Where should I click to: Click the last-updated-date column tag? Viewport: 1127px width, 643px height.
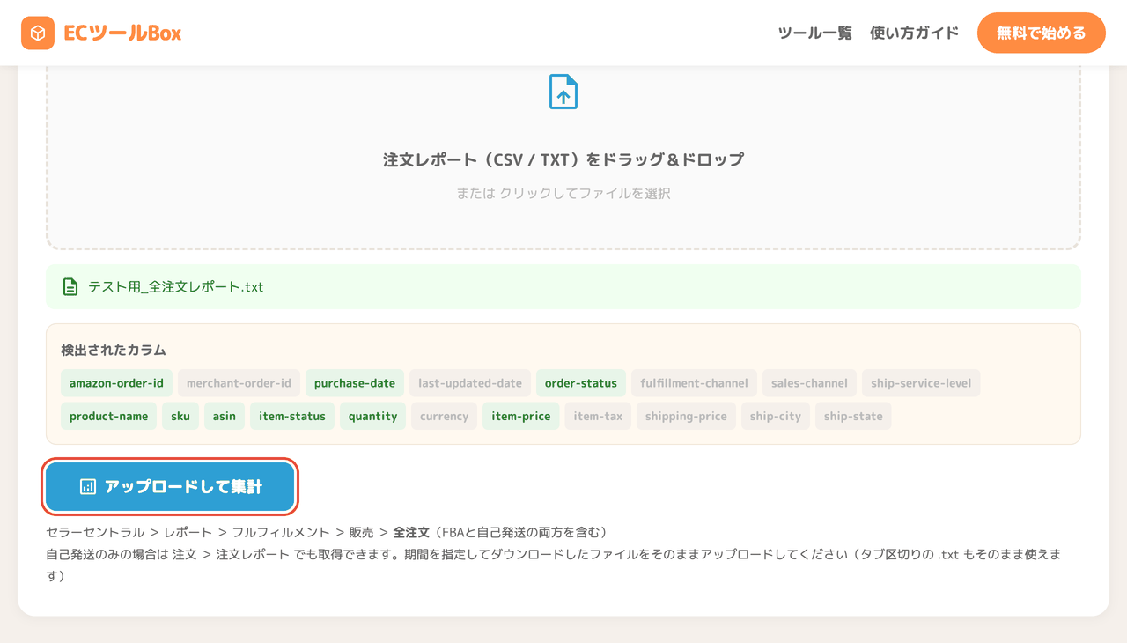[470, 383]
